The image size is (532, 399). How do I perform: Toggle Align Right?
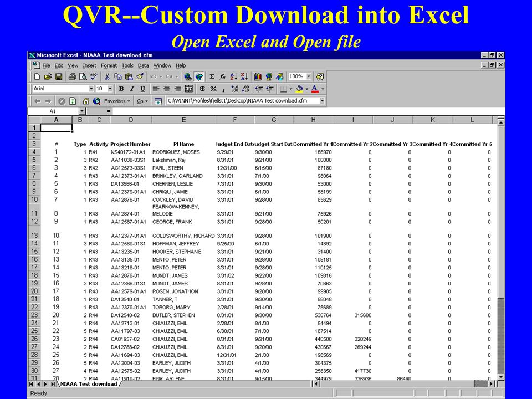[177, 89]
